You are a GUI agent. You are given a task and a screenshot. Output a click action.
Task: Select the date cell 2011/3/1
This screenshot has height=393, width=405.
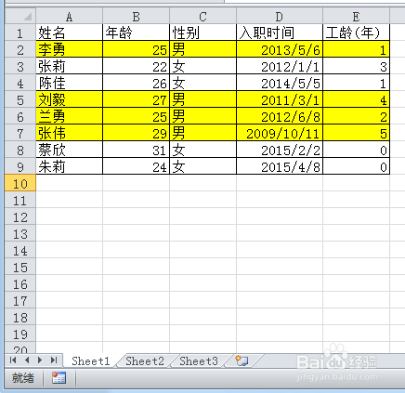click(x=280, y=99)
